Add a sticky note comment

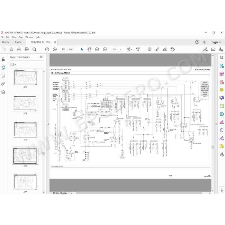149,50
